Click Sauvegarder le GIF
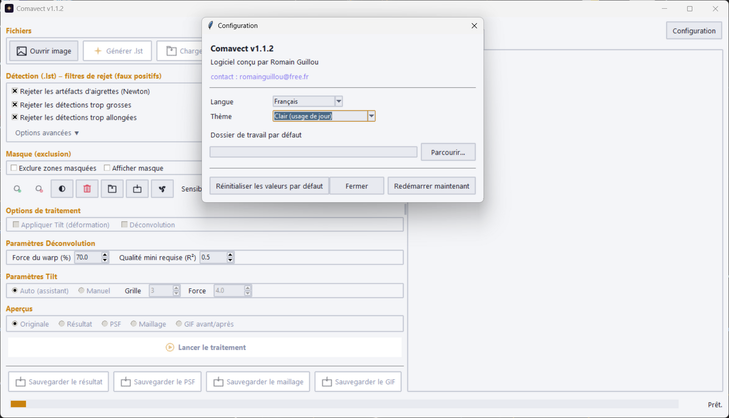This screenshot has width=729, height=418. tap(358, 382)
